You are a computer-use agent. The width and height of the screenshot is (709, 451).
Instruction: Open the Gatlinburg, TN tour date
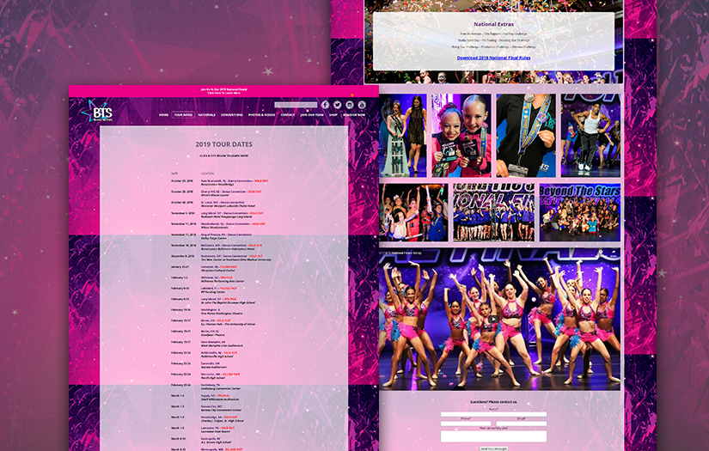click(x=211, y=385)
